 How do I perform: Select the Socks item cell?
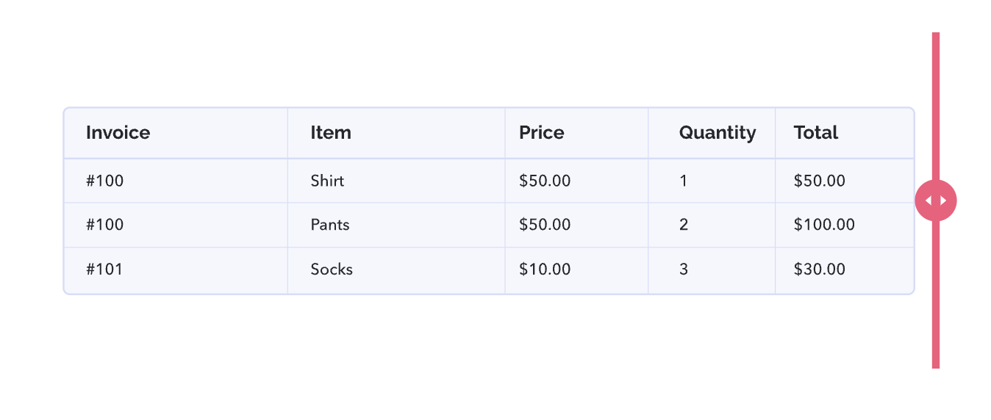(x=396, y=269)
